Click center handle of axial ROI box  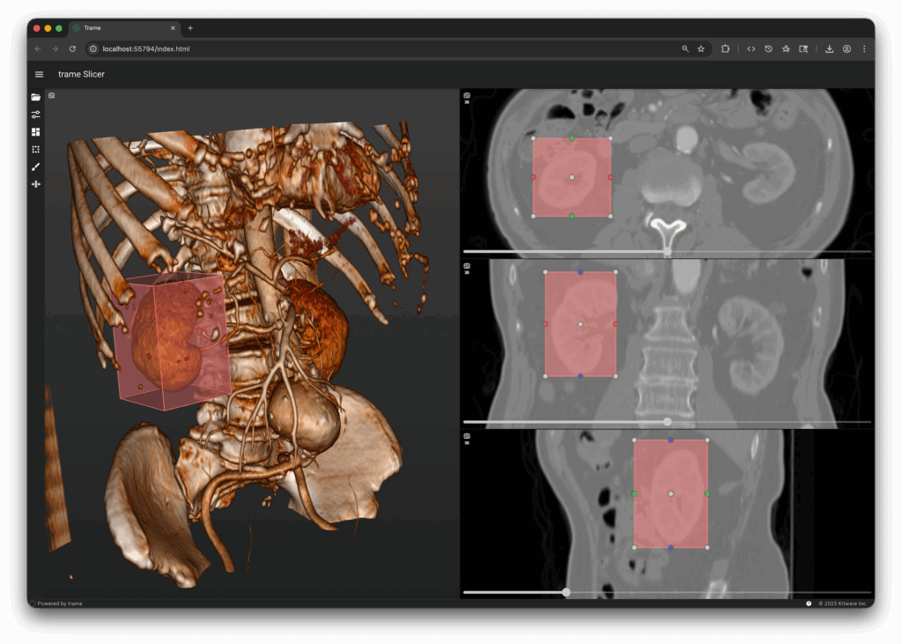(x=572, y=177)
